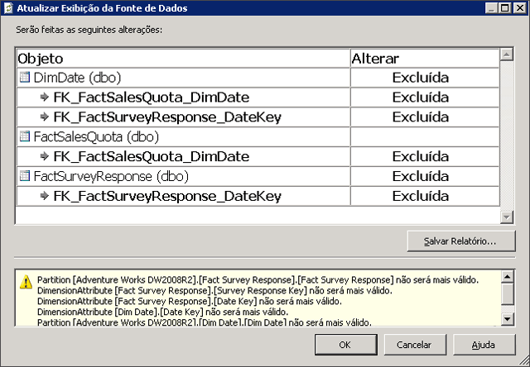Click the Objeto column header

(x=183, y=59)
